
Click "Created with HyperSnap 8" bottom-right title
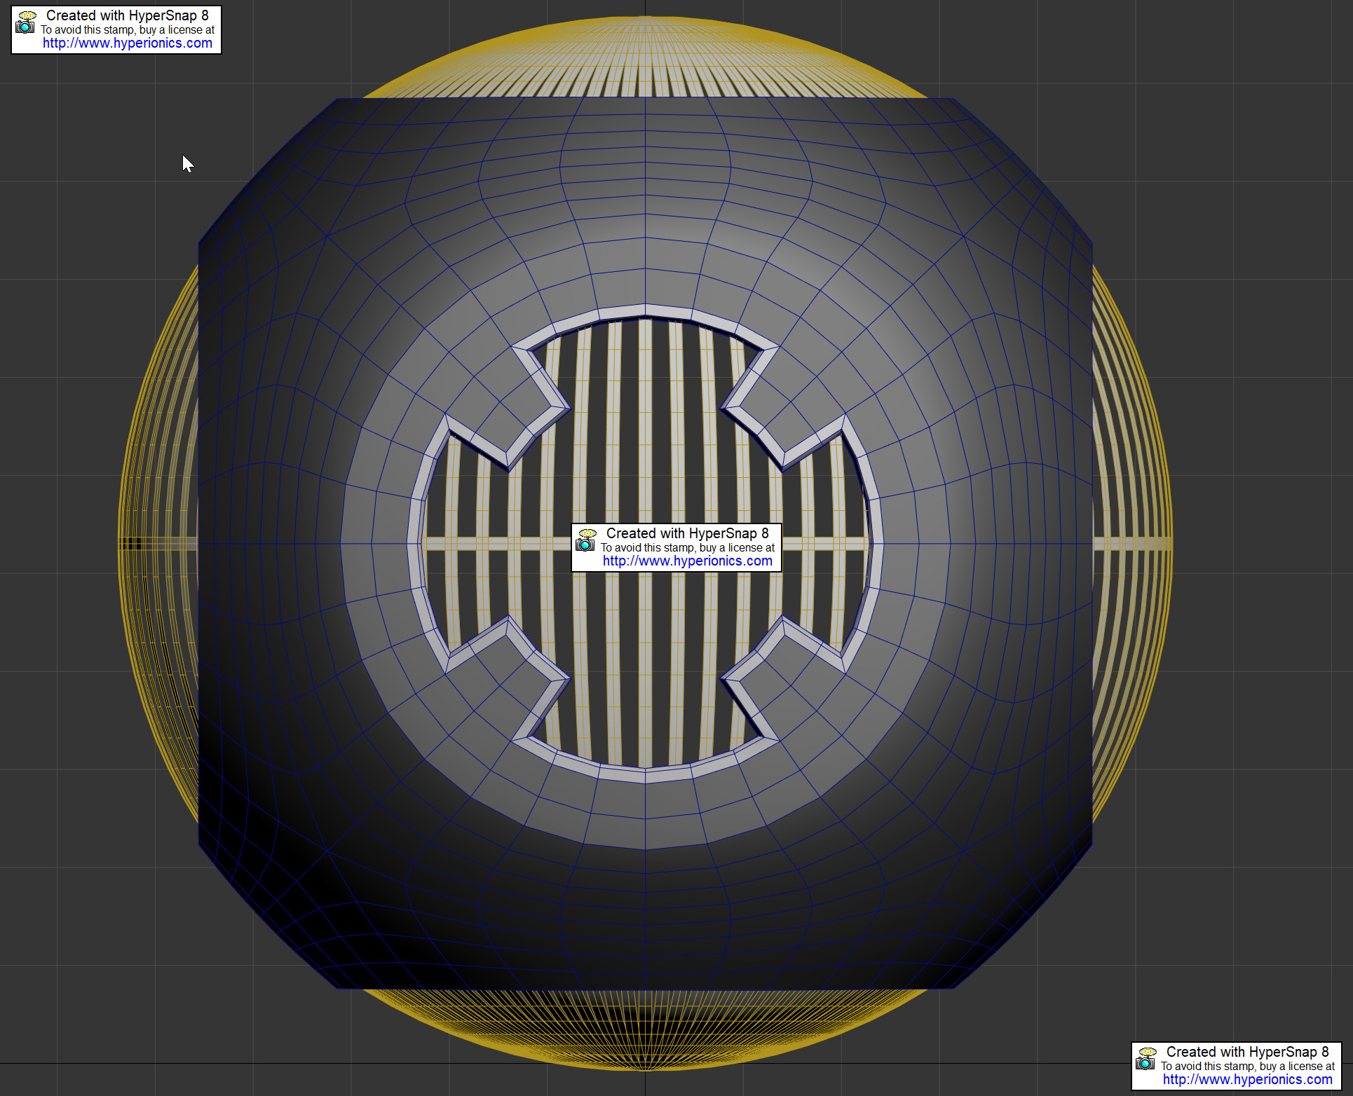click(x=1248, y=1052)
